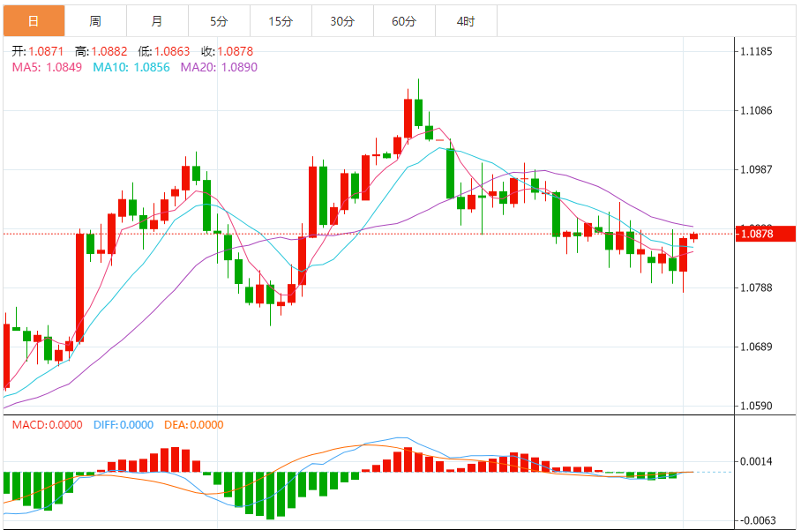The image size is (801, 530).
Task: Switch to the 月 monthly tab
Action: [x=157, y=21]
